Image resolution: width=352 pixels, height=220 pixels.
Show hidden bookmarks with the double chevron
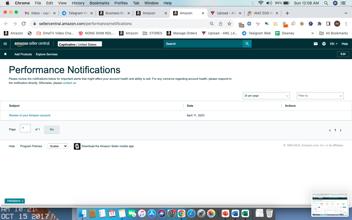[x=312, y=33]
